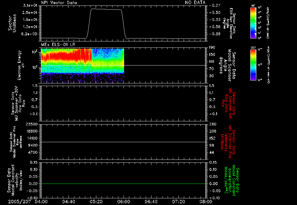Click the '206' telemetry tick label
The width and height of the screenshot is (297, 205).
213,131
